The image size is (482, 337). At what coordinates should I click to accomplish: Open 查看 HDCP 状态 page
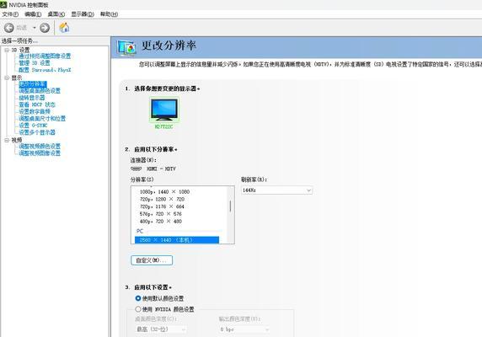tap(37, 104)
